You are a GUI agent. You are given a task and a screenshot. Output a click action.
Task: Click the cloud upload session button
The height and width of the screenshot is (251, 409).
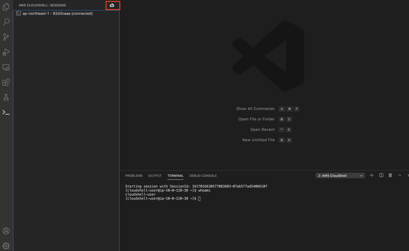pyautogui.click(x=112, y=5)
